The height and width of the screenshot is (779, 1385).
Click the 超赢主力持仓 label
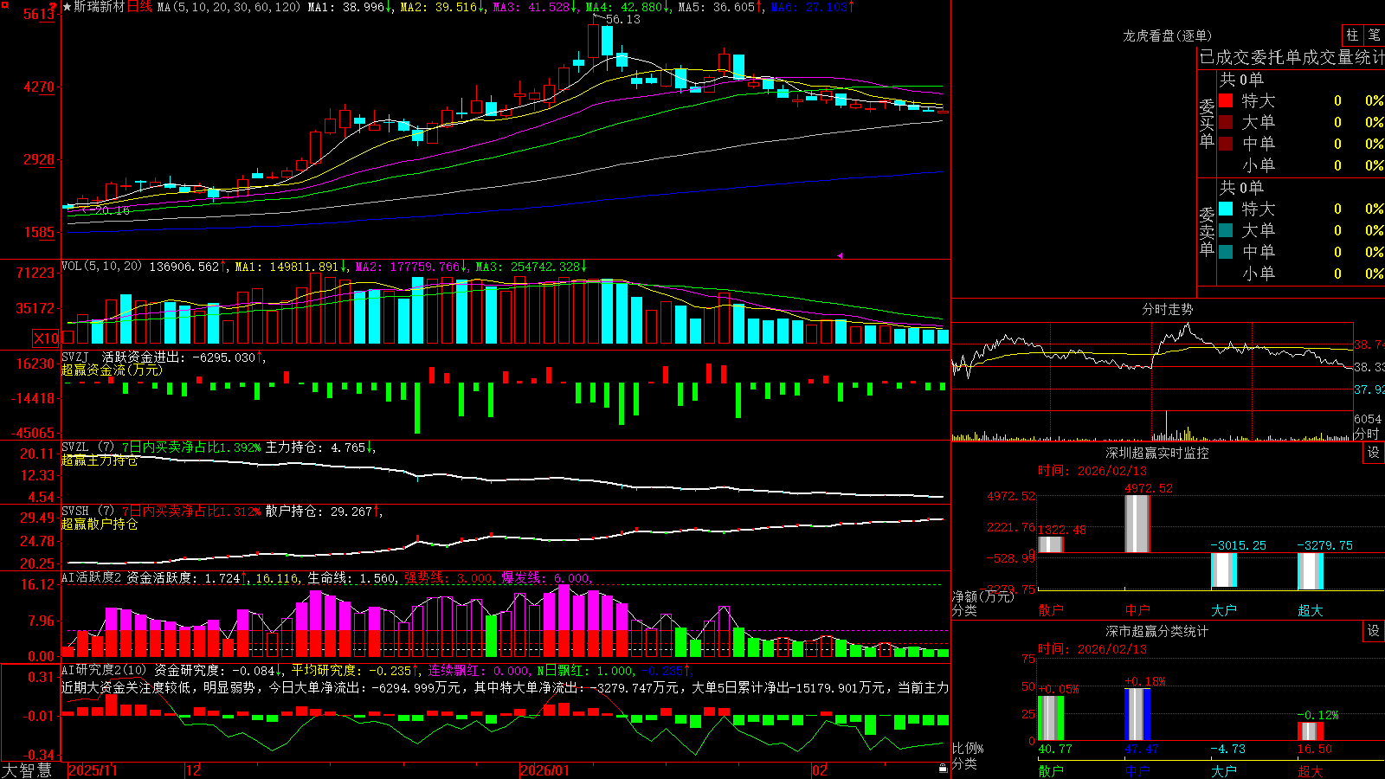coord(100,460)
